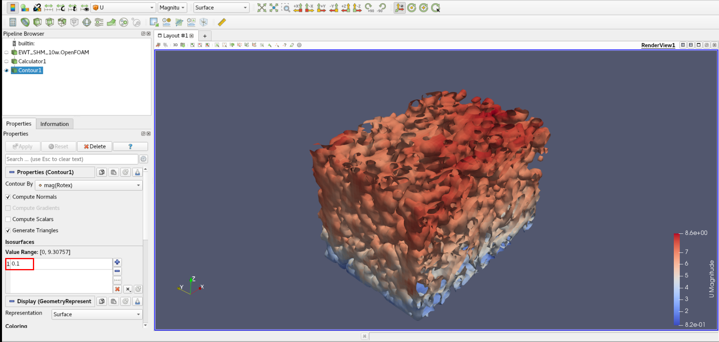This screenshot has height=342, width=719.
Task: Apply the Warp By Vector filter icon
Action: tap(111, 22)
